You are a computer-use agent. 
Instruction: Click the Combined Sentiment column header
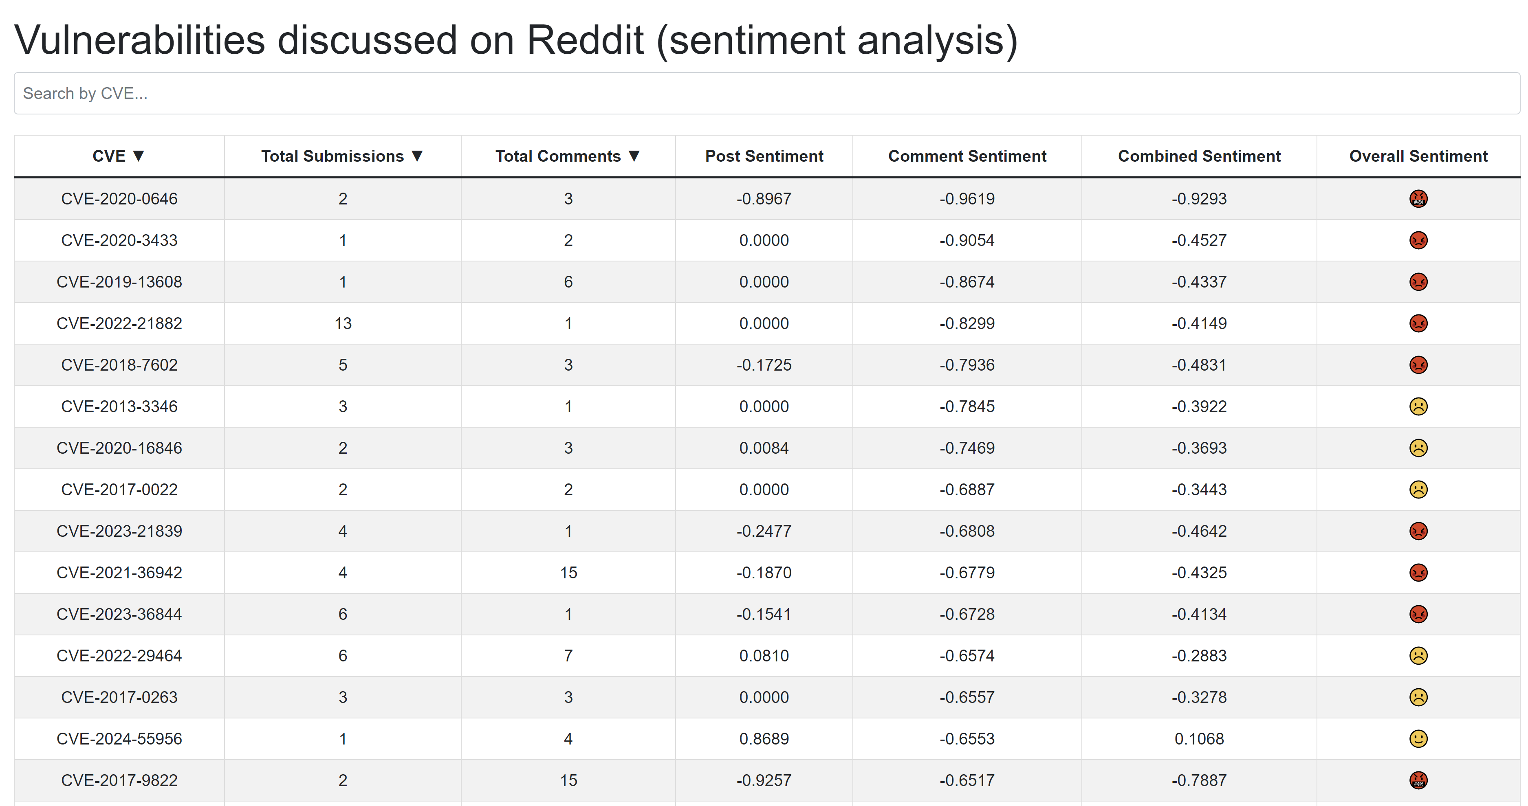pos(1199,156)
